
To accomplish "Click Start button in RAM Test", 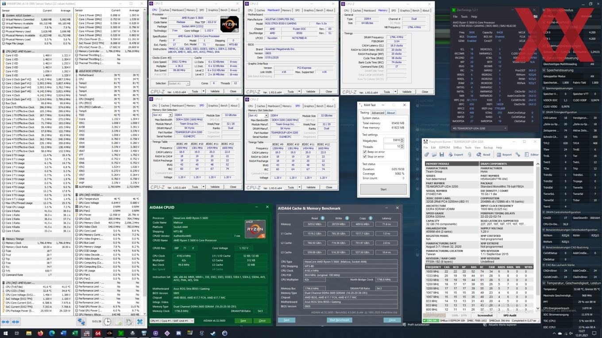I will tap(383, 190).
